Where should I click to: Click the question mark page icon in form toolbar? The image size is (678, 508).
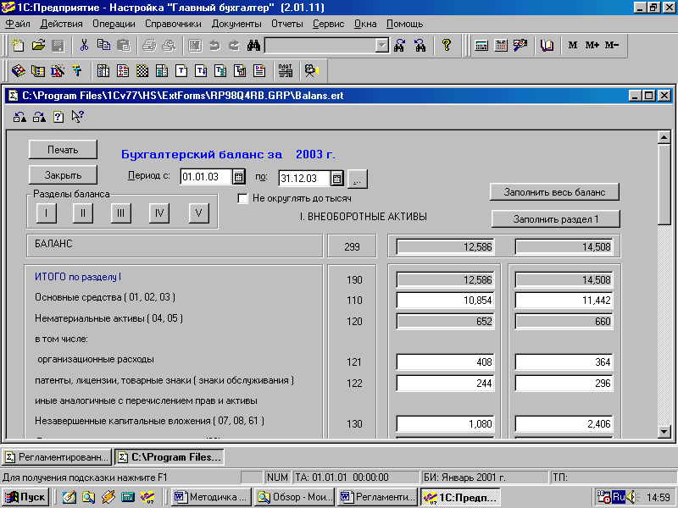[58, 117]
